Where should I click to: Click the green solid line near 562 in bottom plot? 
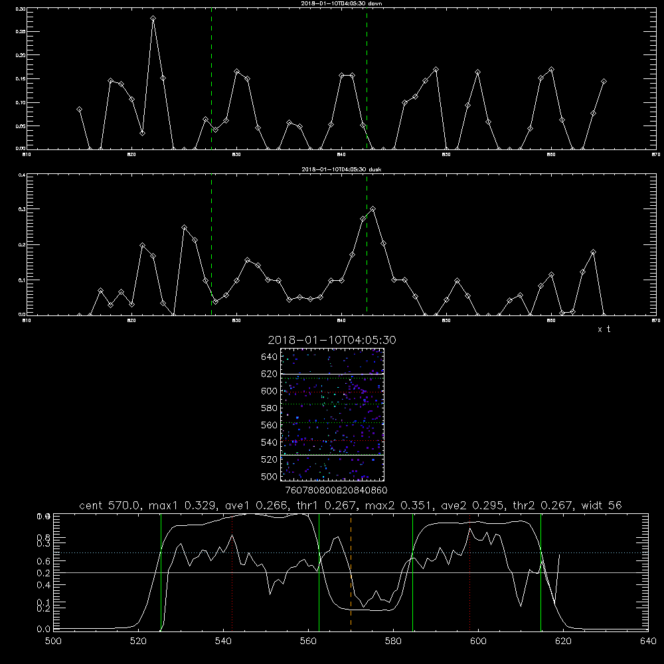319,572
